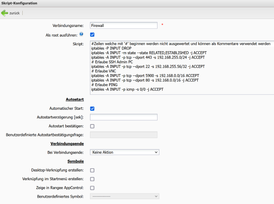Image resolution: width=274 pixels, height=204 pixels.
Task: Click the green back arrow icon
Action: 5,13
